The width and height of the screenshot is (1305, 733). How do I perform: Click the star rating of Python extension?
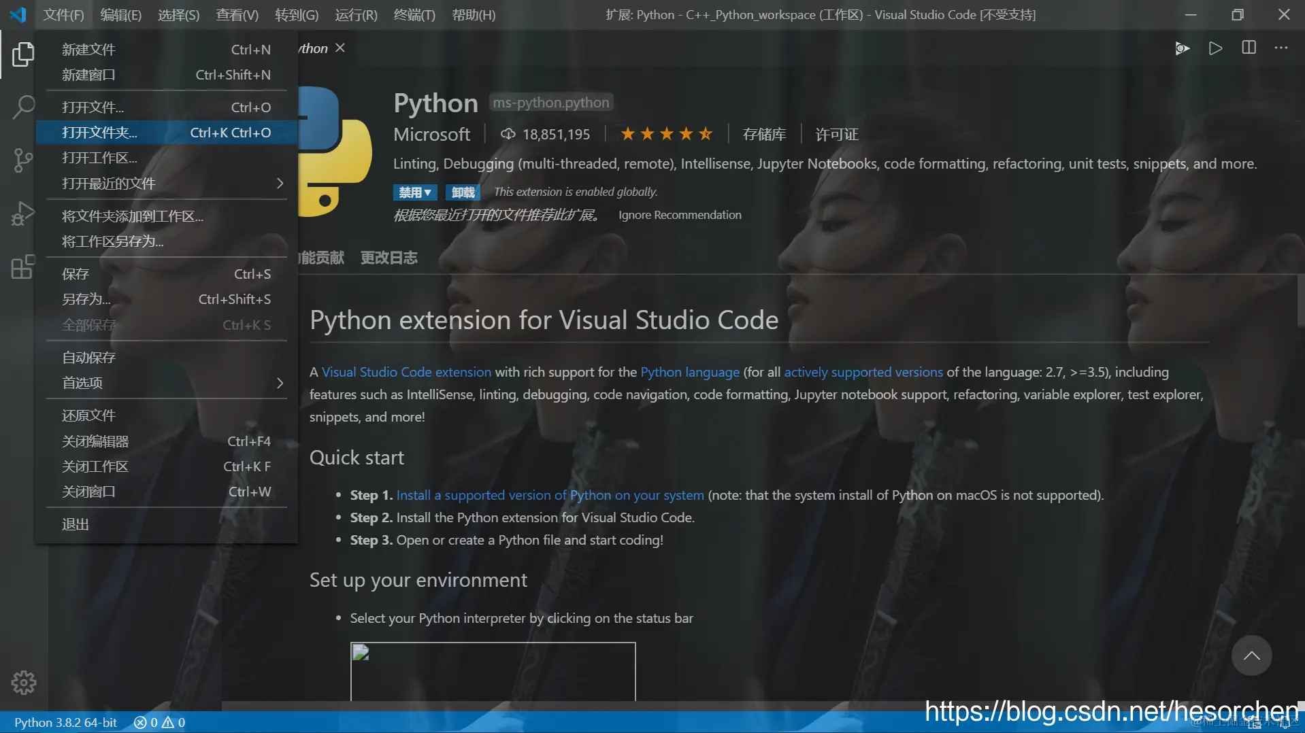(666, 134)
